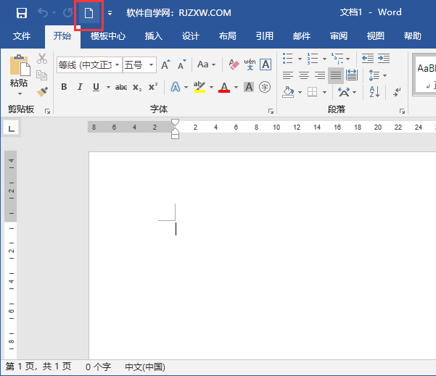This screenshot has height=376, width=436.
Task: Toggle character shading icon
Action: (x=249, y=87)
